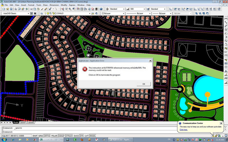Viewport: 228px width, 142px height.
Task: Close the Communication Center balloon
Action: point(221,123)
